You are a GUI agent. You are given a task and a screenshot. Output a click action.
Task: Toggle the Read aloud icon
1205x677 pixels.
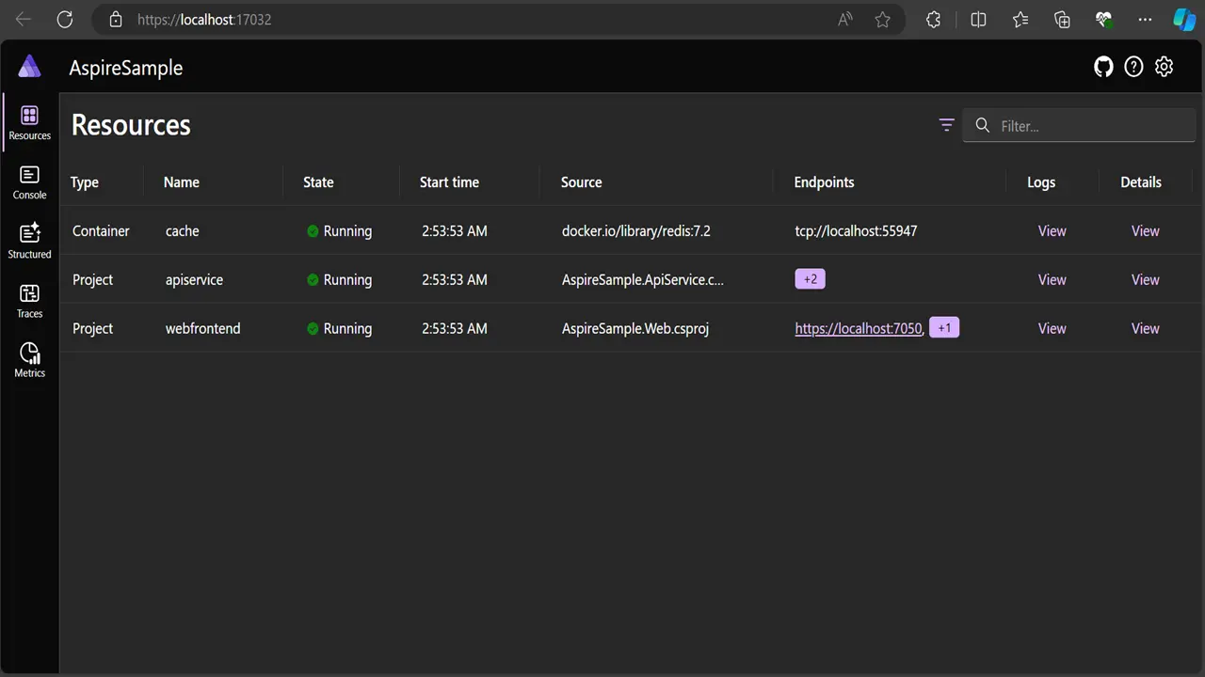[x=844, y=19]
